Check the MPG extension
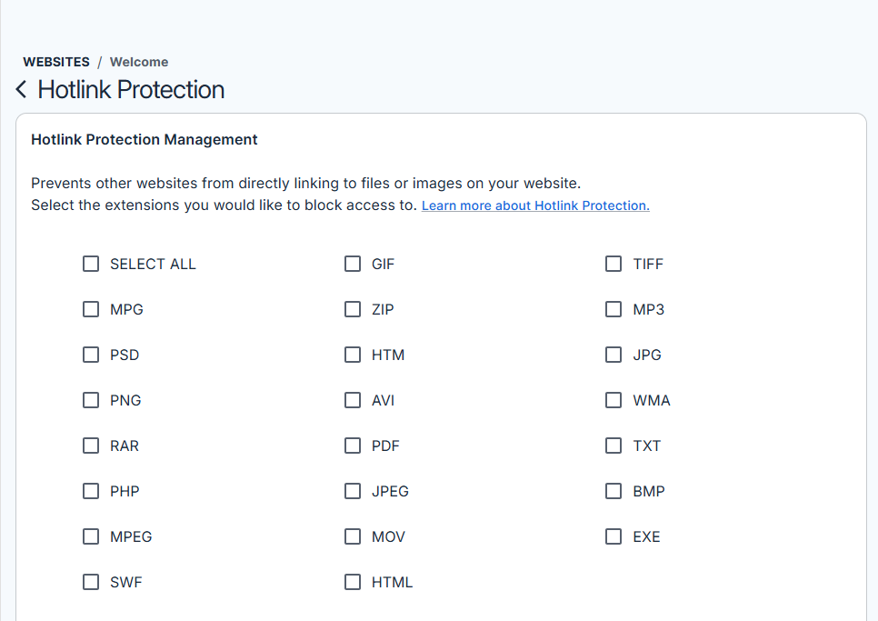Viewport: 878px width, 621px height. pyautogui.click(x=91, y=309)
